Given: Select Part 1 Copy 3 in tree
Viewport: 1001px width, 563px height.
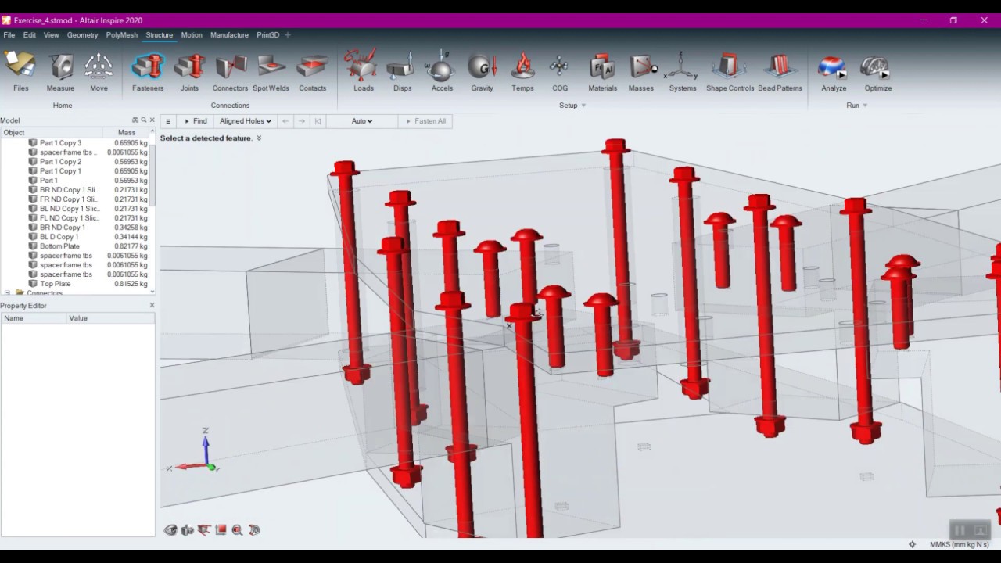Looking at the screenshot, I should point(60,143).
